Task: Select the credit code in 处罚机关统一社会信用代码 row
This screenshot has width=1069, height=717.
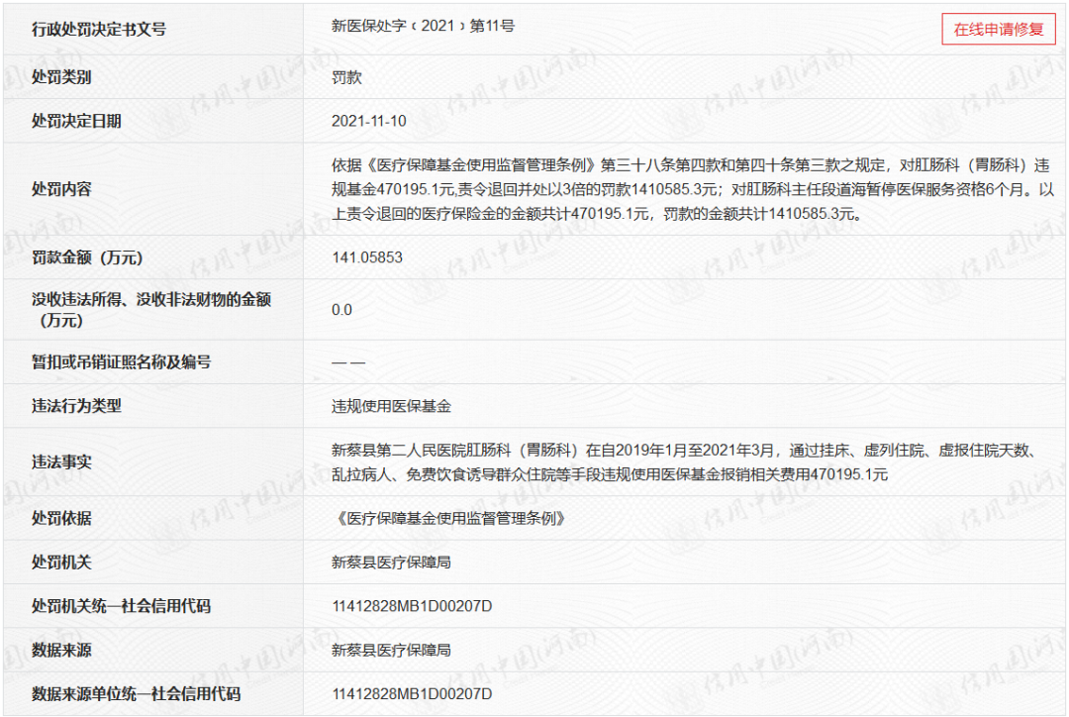Action: [412, 606]
